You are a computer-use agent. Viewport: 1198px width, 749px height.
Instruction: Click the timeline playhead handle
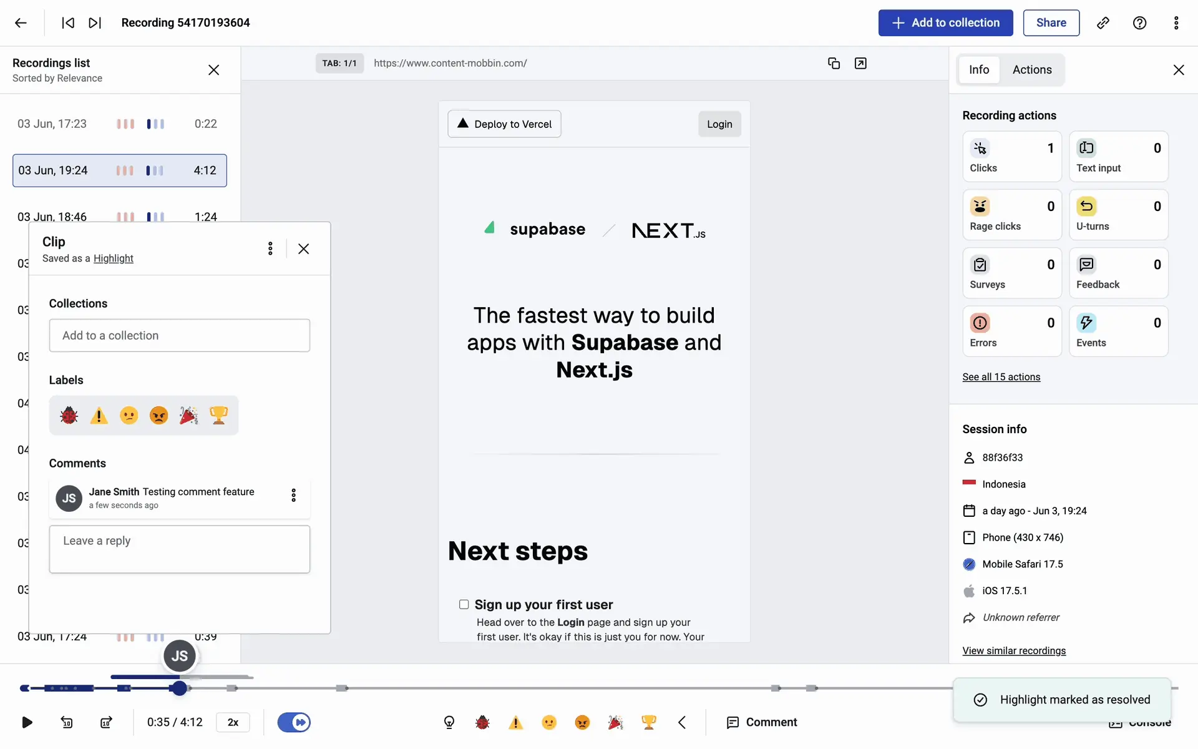coord(180,688)
